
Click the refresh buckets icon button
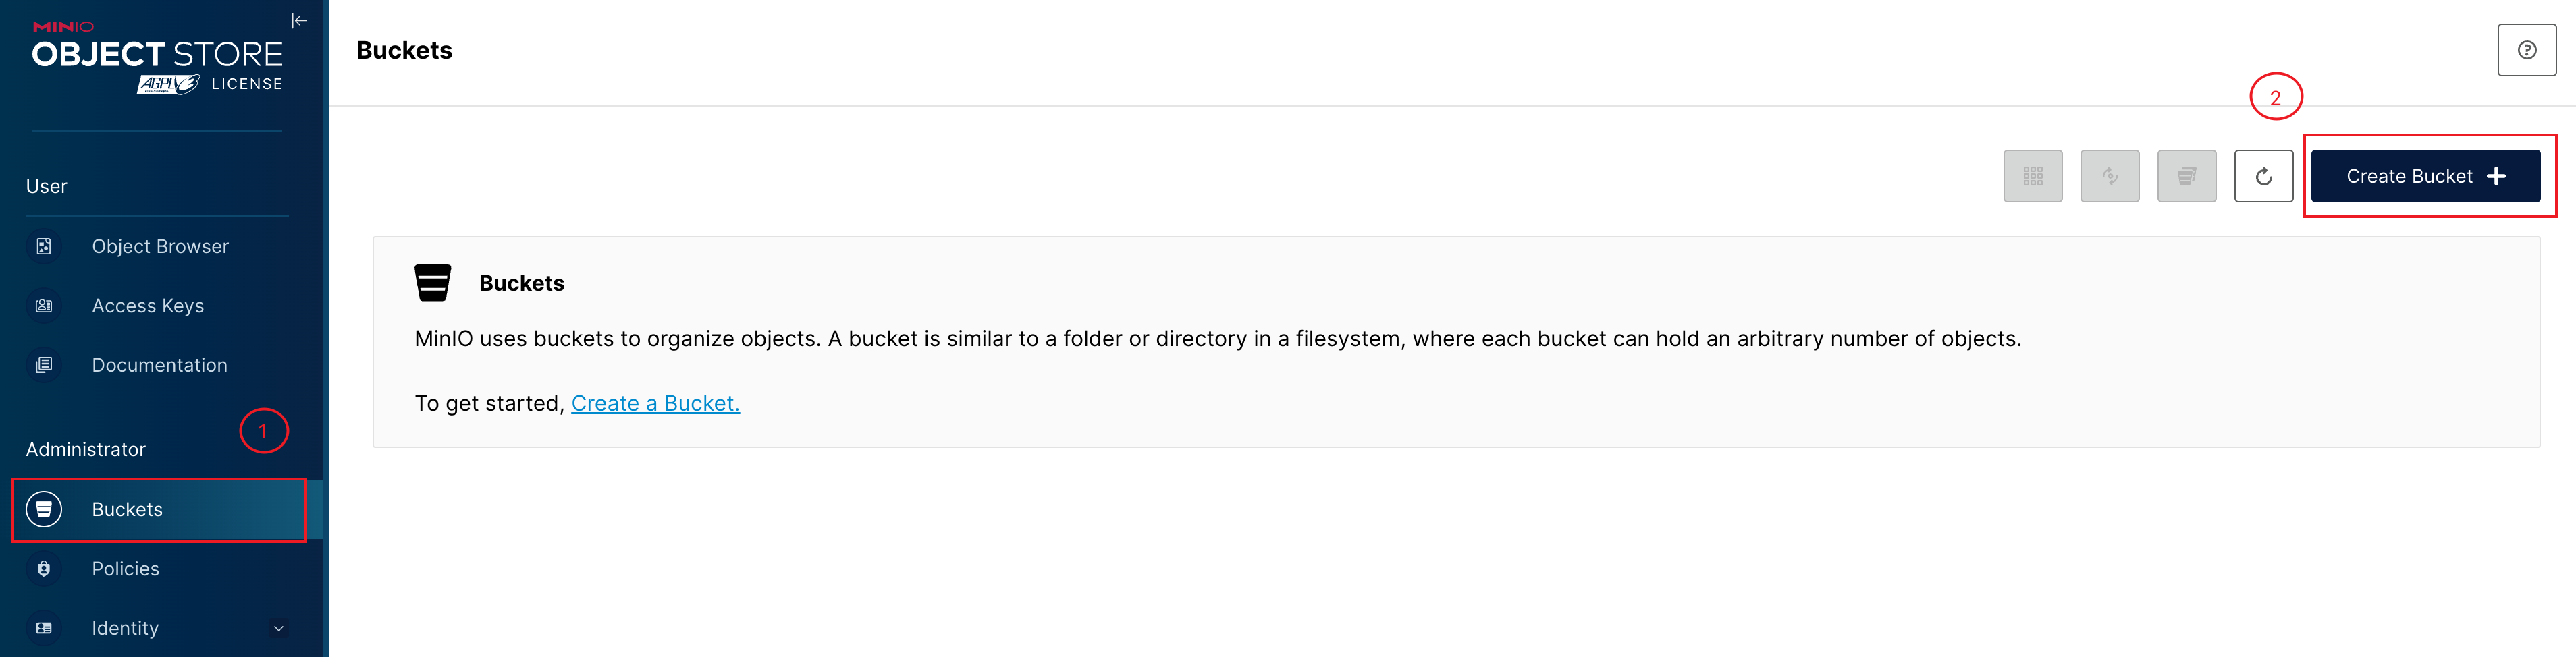point(2263,177)
